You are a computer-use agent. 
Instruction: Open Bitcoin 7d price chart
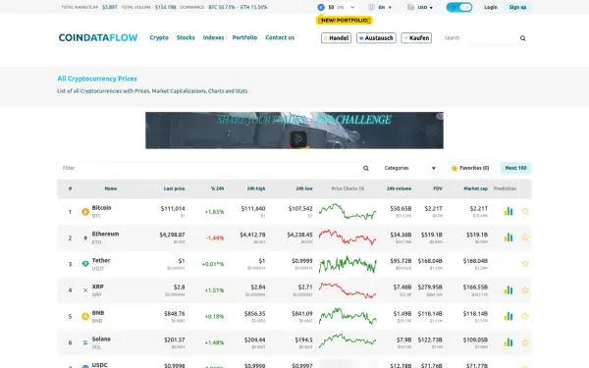coord(348,211)
